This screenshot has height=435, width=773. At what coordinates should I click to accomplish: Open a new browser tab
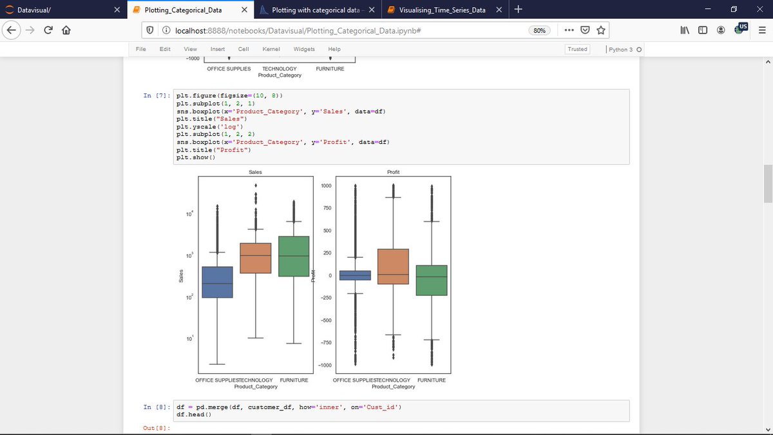518,10
